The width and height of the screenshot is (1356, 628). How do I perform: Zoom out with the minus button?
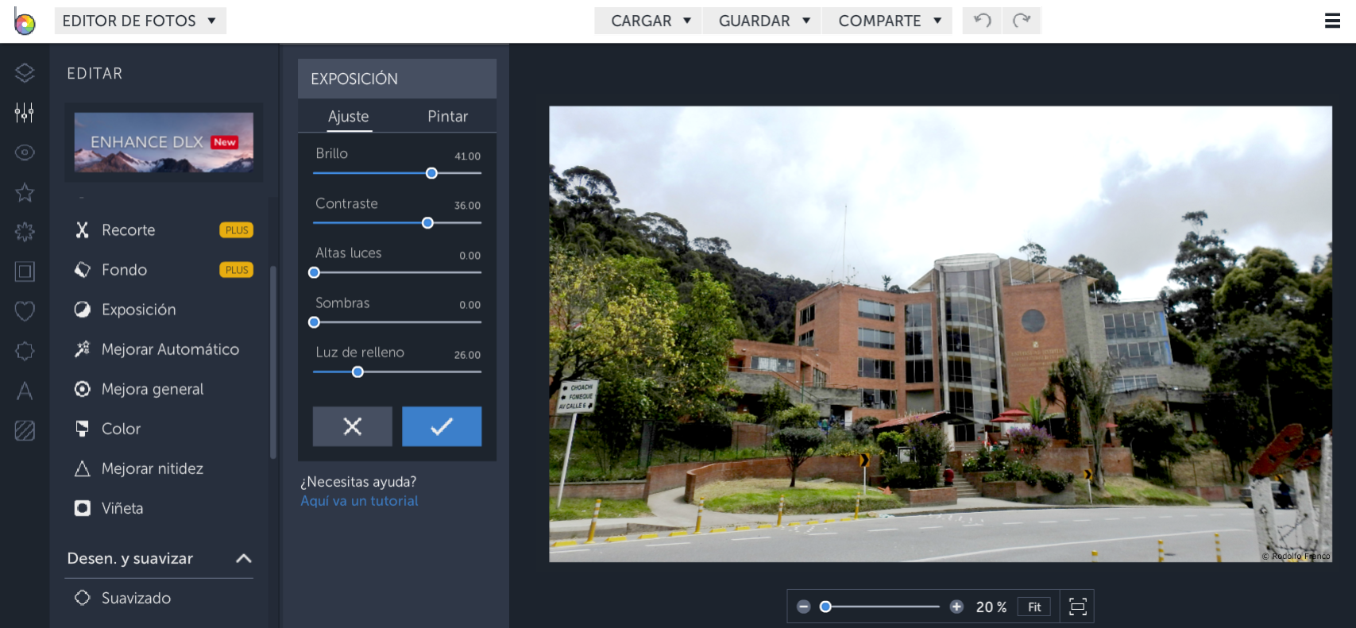[804, 607]
